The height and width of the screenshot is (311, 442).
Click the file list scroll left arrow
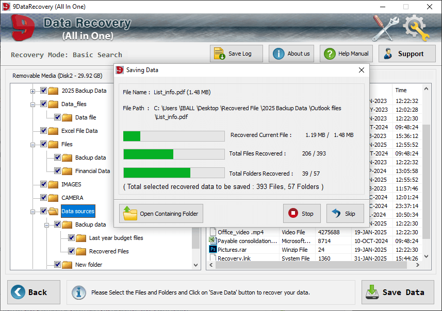(x=211, y=265)
